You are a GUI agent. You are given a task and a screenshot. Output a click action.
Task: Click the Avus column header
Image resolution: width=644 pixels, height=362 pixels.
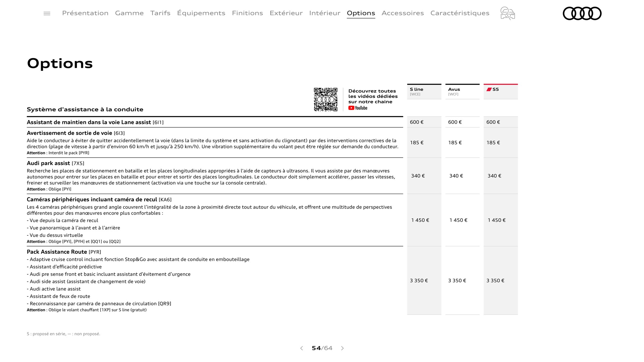[x=462, y=91]
